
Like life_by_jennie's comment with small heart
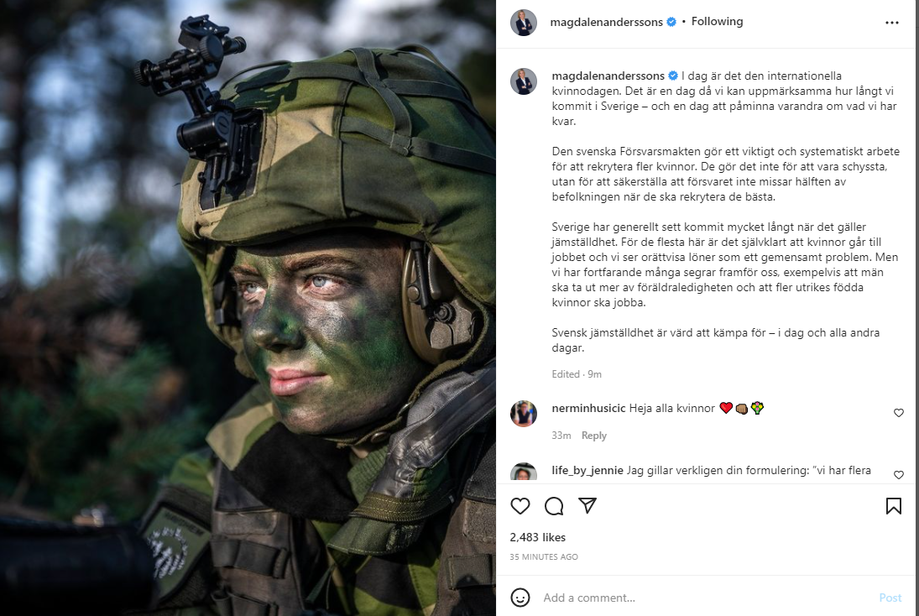click(x=899, y=475)
